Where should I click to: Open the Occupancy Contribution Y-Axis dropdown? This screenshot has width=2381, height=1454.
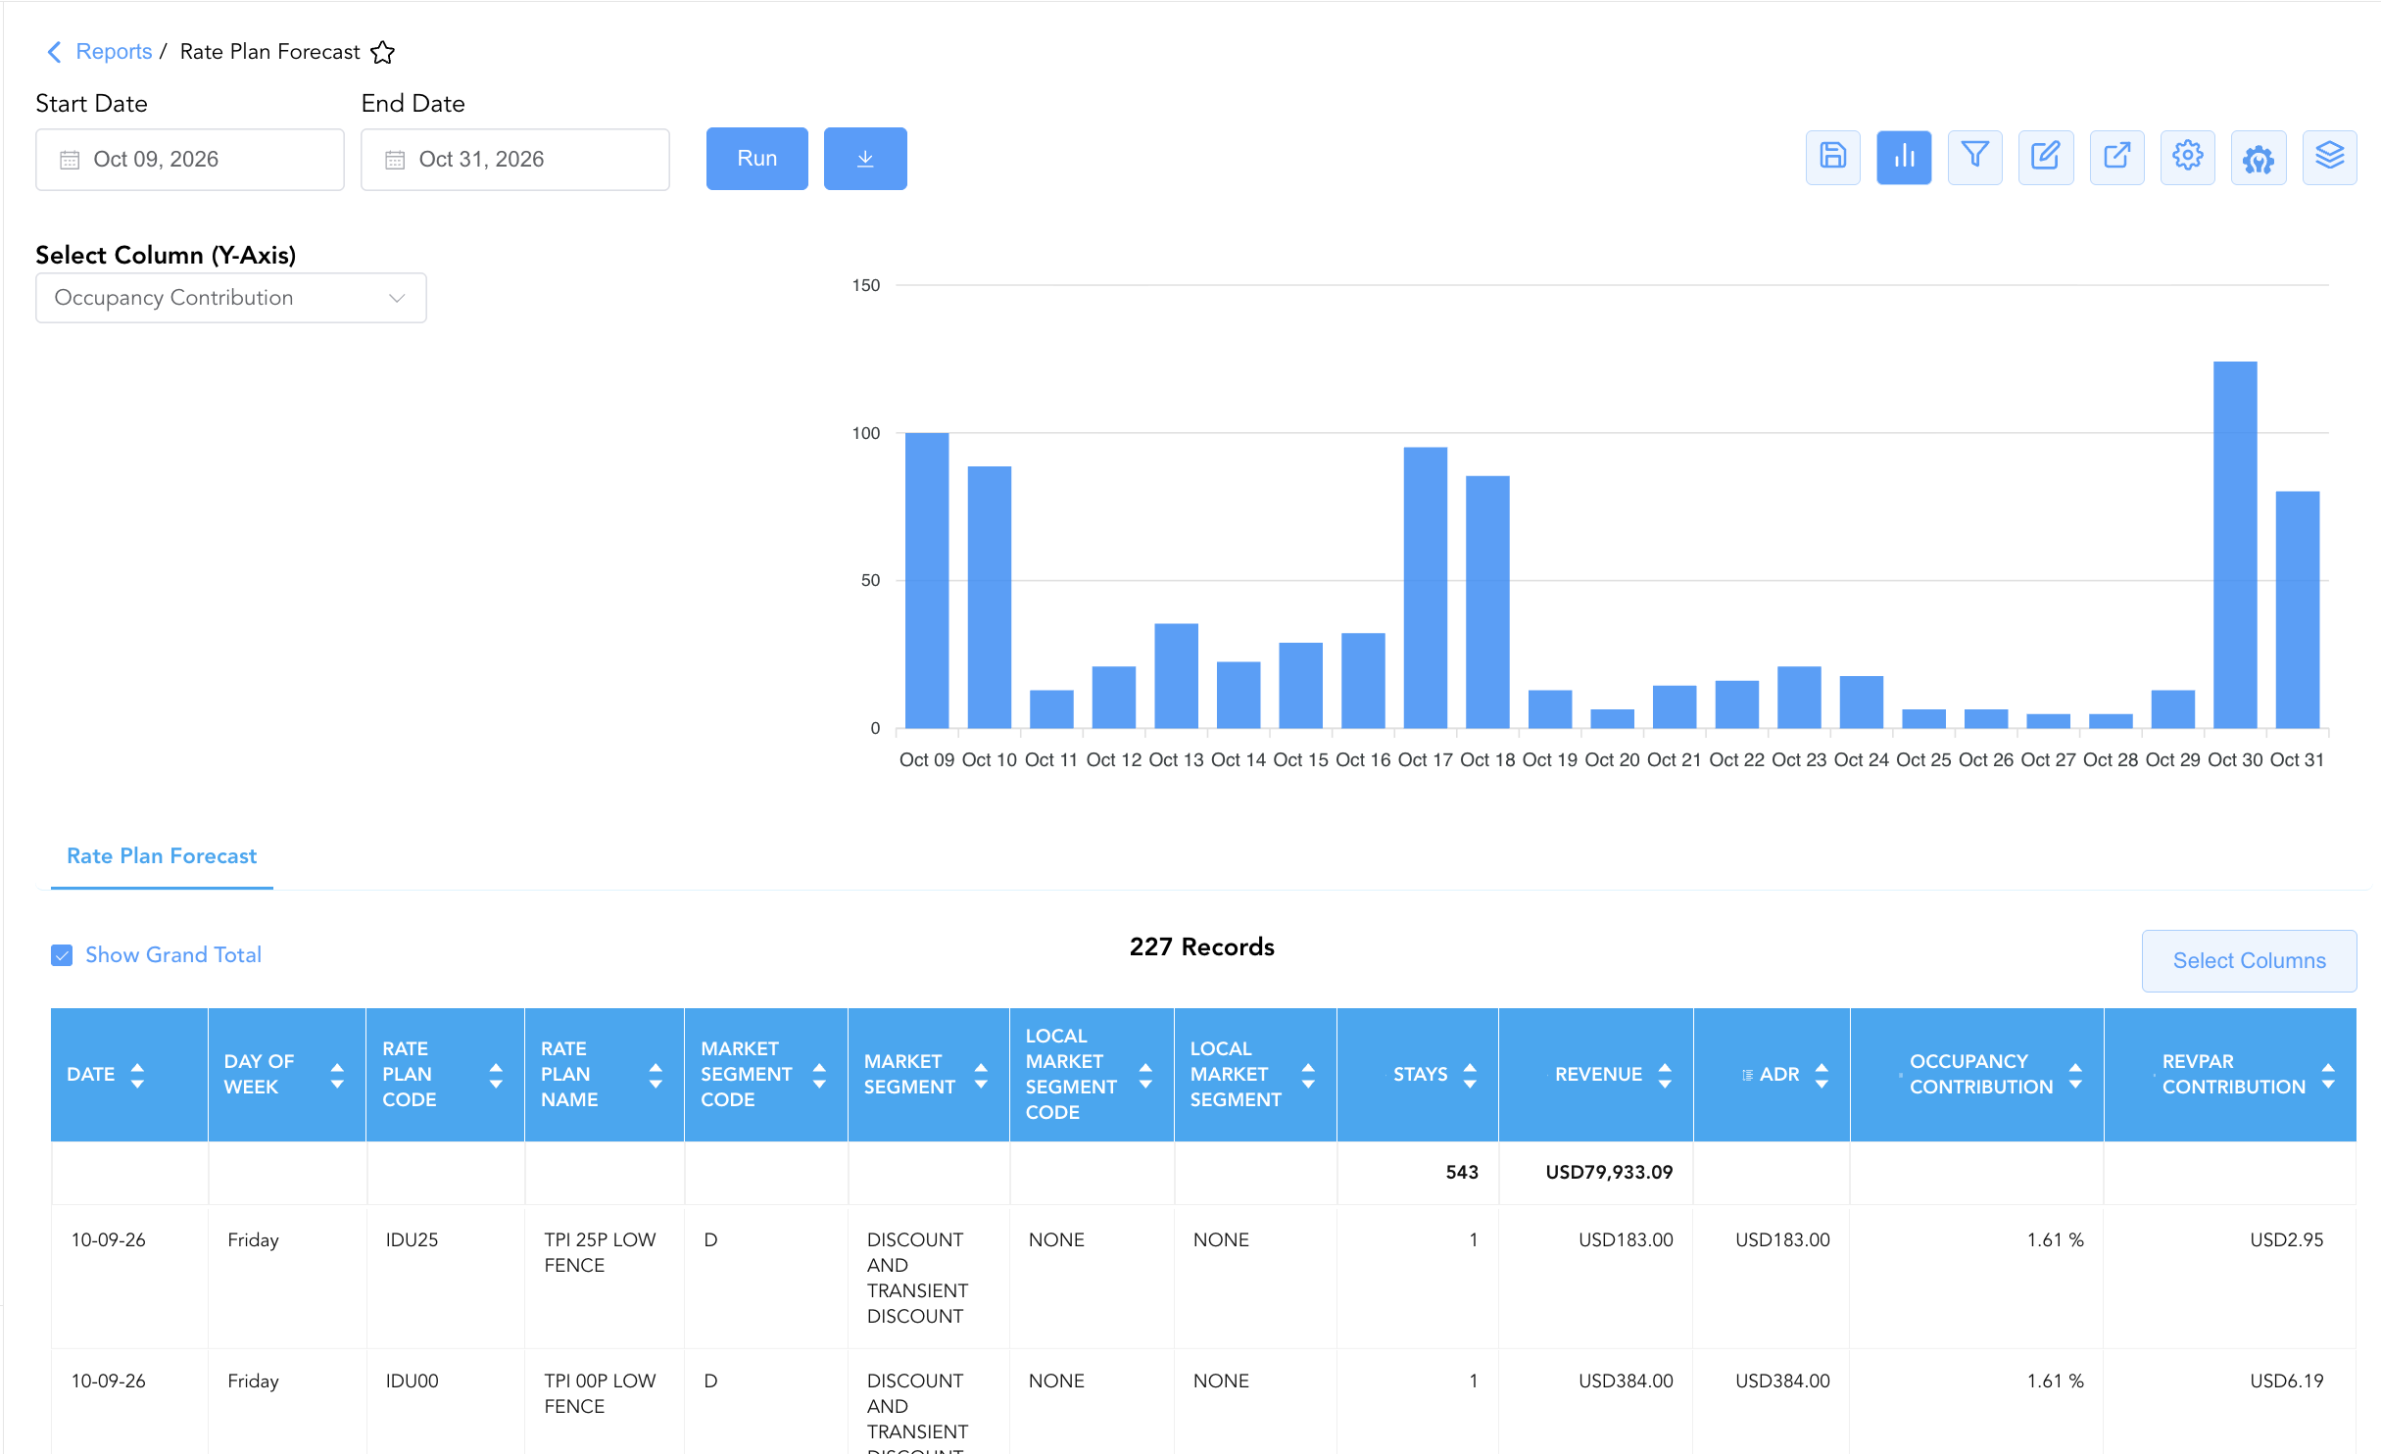click(231, 298)
